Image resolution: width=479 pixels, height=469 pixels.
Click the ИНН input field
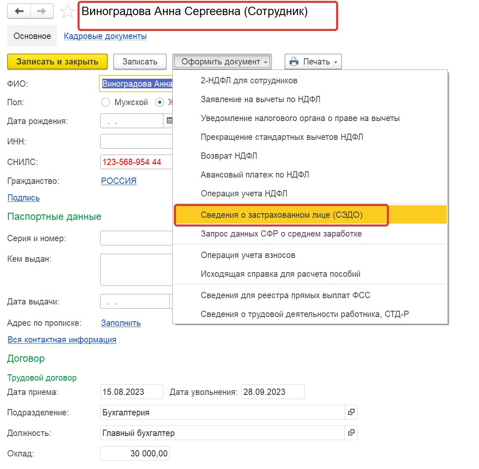137,142
